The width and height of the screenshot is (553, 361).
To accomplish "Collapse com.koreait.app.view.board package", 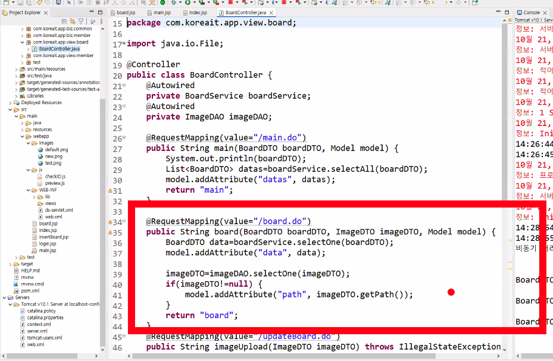I will click(x=22, y=42).
